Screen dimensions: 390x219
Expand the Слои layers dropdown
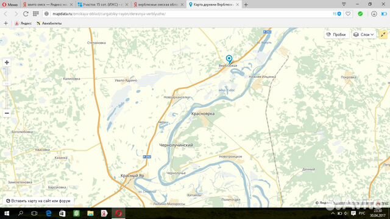click(x=364, y=35)
